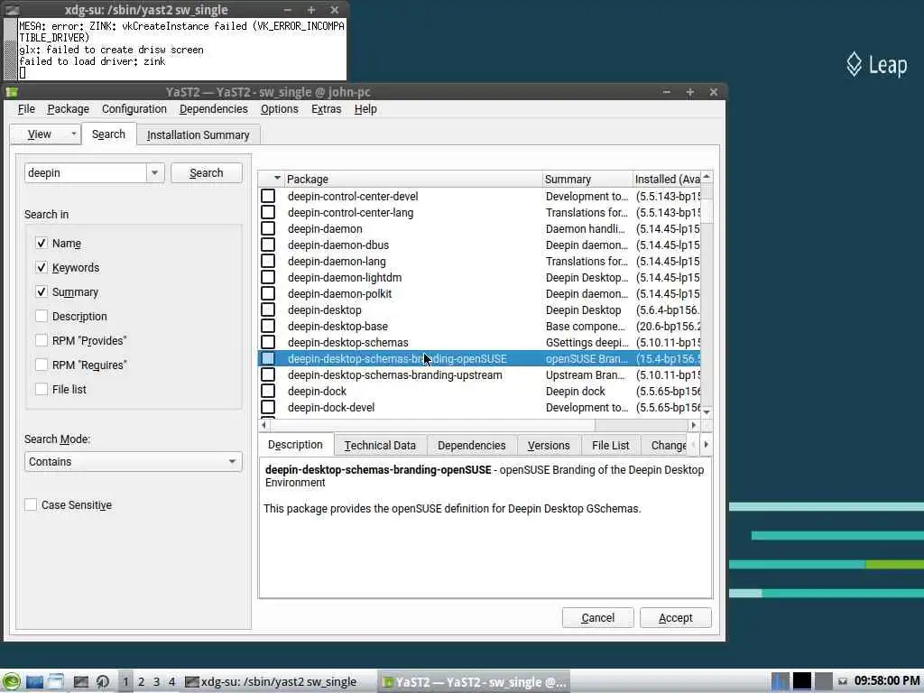Click the gray tray monitor applet
The width and height of the screenshot is (924, 693).
coord(823,681)
